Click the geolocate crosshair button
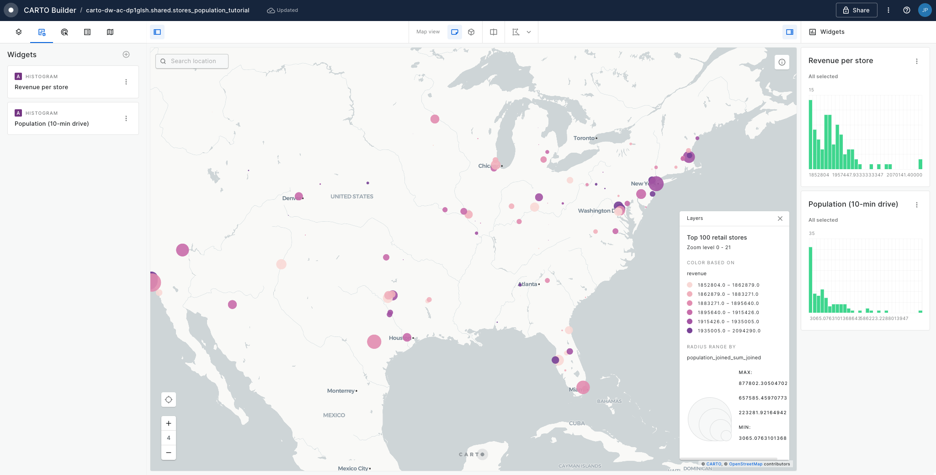The height and width of the screenshot is (475, 936). [x=169, y=400]
